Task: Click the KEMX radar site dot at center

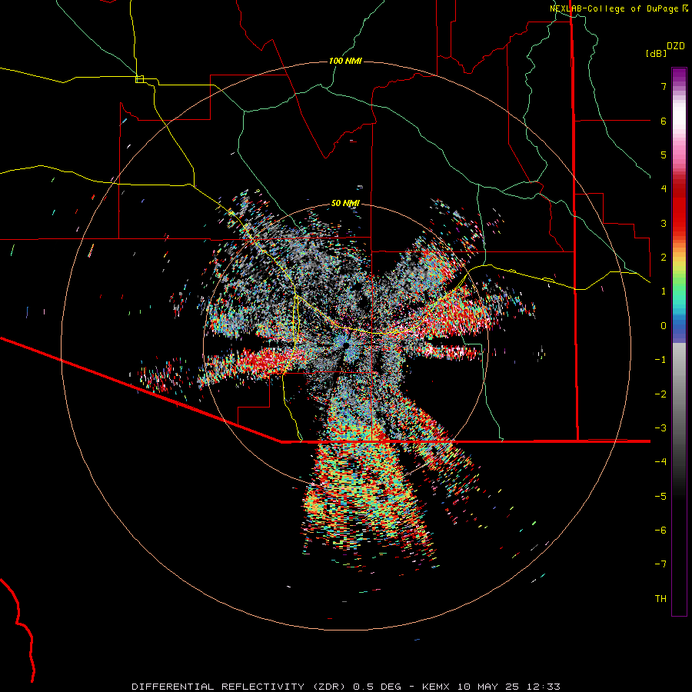Action: tap(346, 344)
